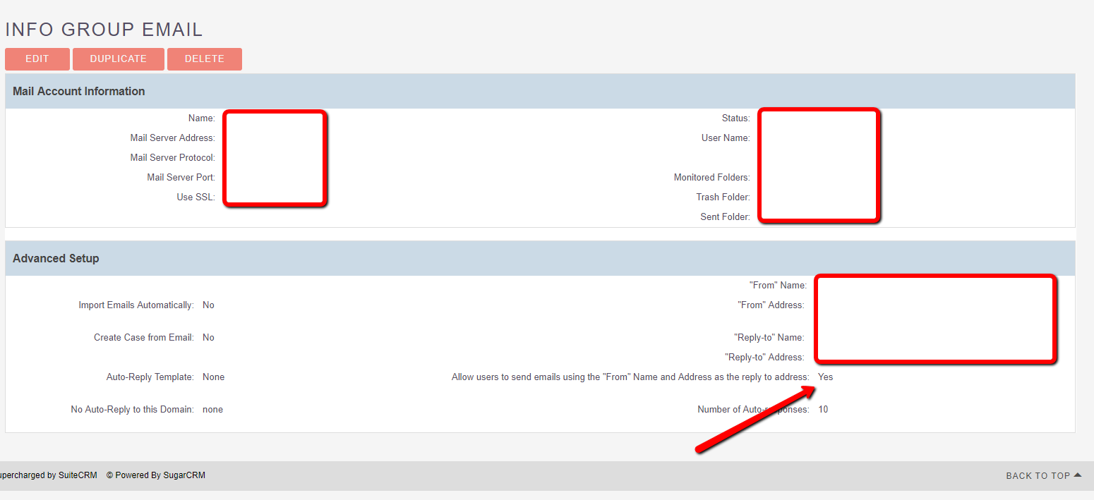Click the Mail Account Information panel header
Screen dimensions: 1094x500
[540, 91]
